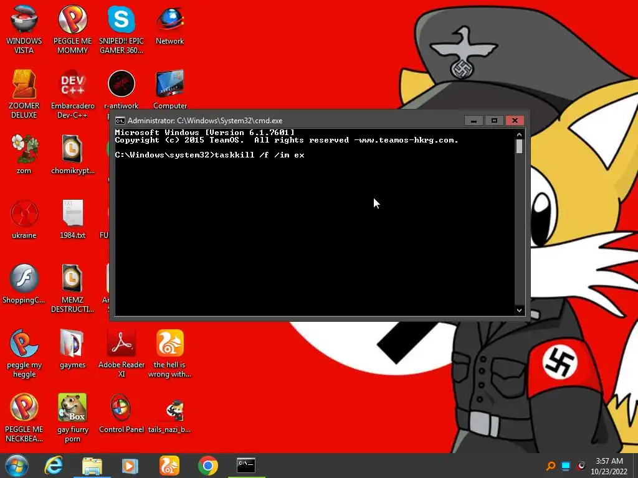
Task: Open the Computer desktop icon
Action: tap(169, 90)
